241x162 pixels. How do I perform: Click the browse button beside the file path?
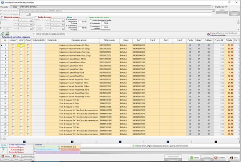click(x=213, y=11)
